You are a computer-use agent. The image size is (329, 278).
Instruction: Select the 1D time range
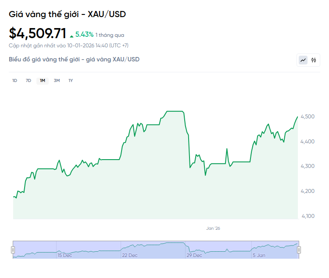tap(14, 81)
